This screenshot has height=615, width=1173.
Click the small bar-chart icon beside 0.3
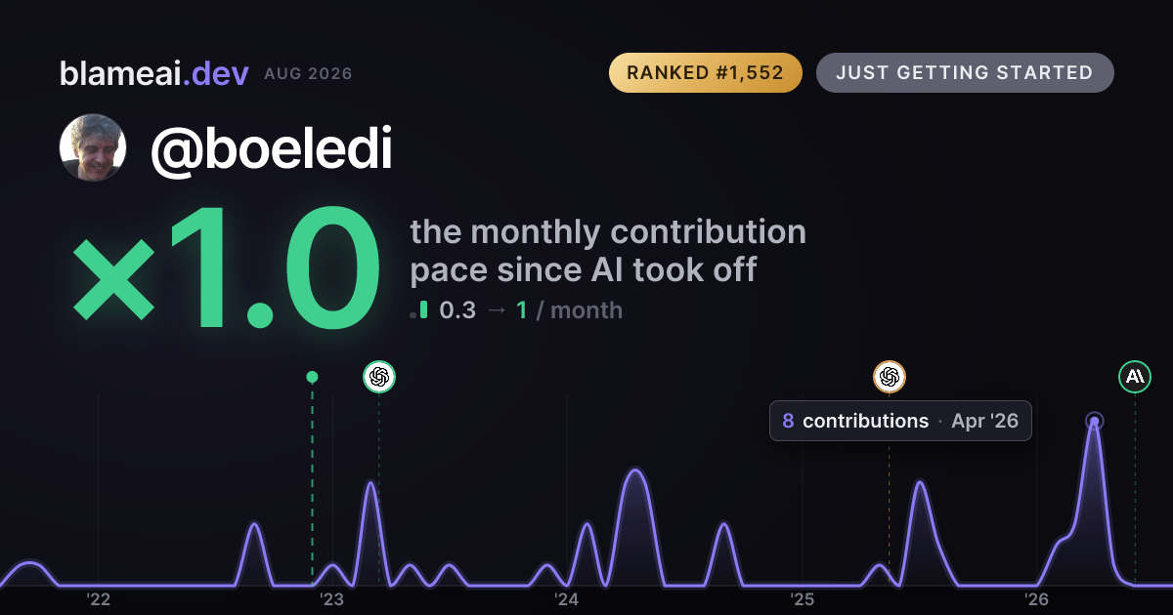418,310
